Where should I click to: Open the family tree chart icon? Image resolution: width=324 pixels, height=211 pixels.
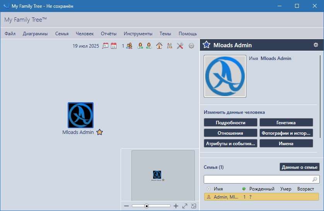[170, 46]
